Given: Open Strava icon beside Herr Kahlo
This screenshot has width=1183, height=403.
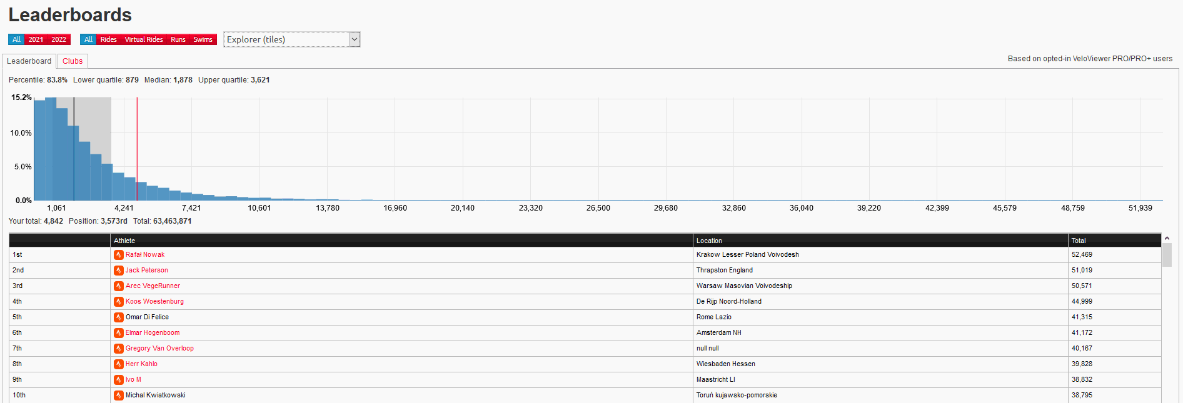Looking at the screenshot, I should tap(118, 364).
